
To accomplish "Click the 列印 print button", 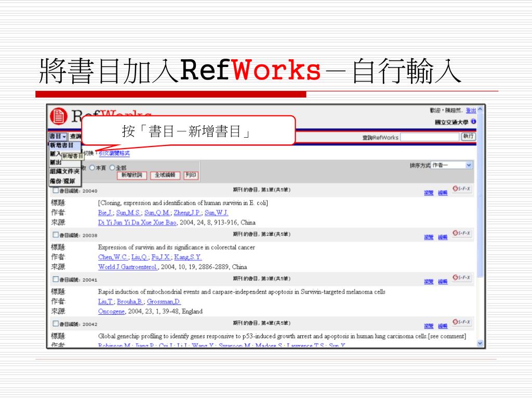I will click(x=191, y=175).
